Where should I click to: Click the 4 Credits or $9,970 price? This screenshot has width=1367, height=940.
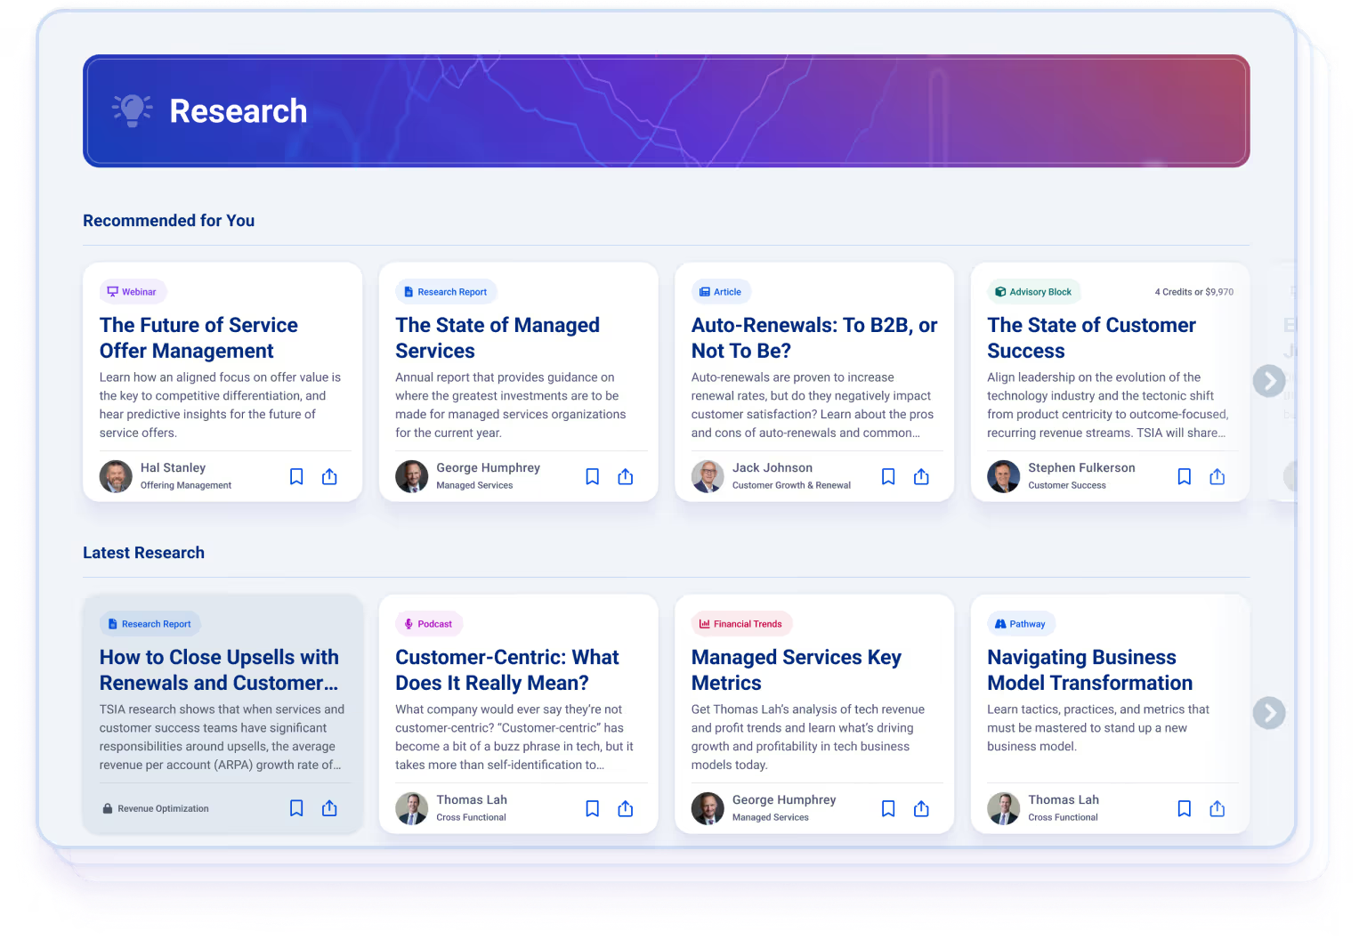[x=1193, y=292]
